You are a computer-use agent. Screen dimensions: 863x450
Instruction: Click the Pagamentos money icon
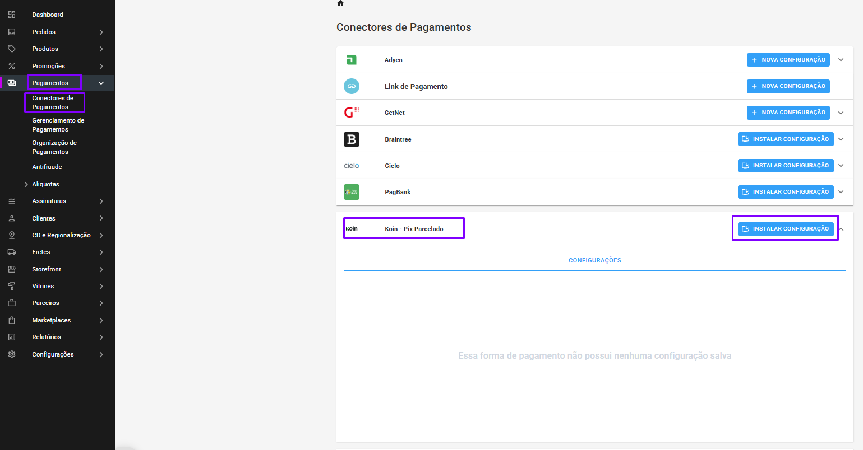tap(12, 83)
